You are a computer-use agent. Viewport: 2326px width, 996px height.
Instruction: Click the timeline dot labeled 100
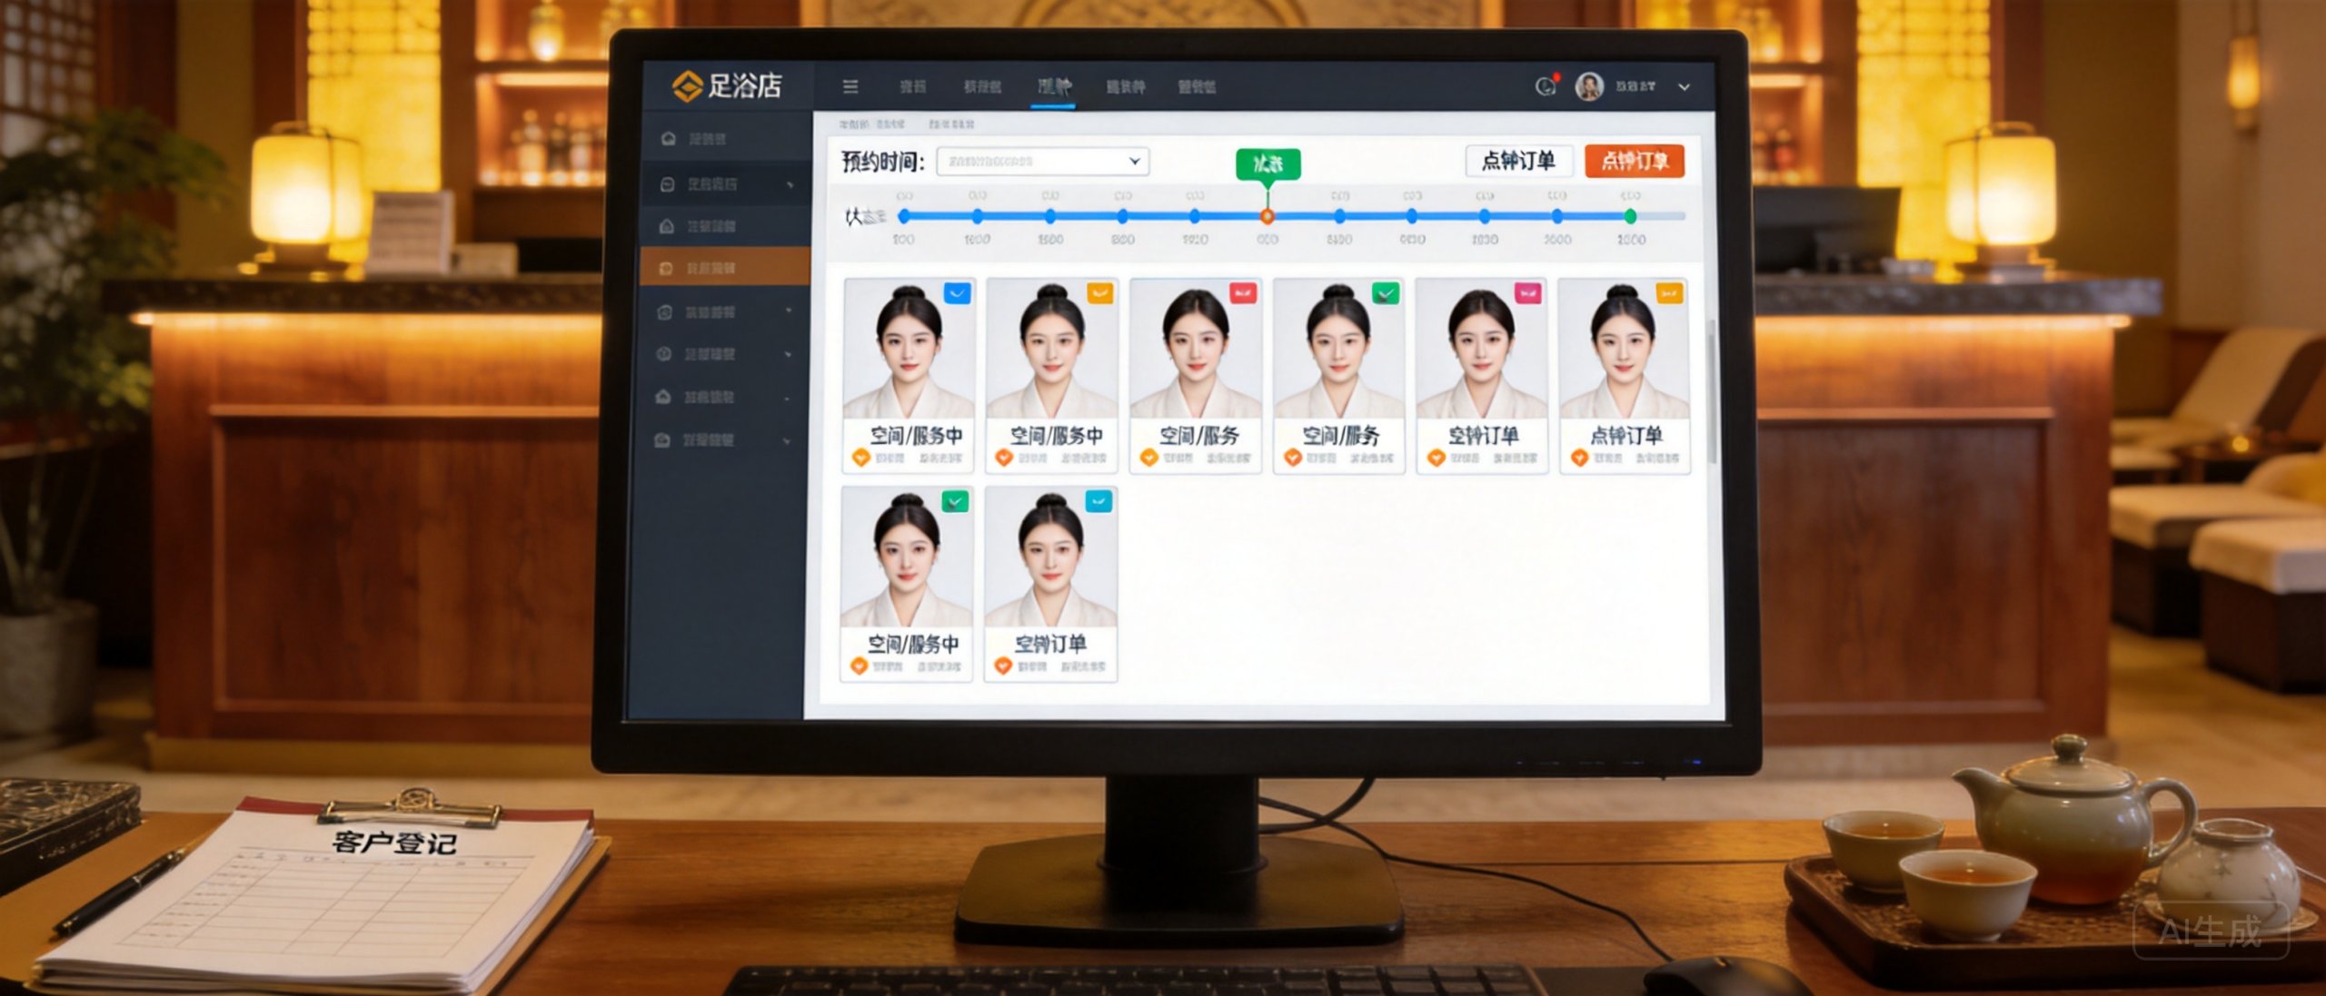(x=904, y=216)
